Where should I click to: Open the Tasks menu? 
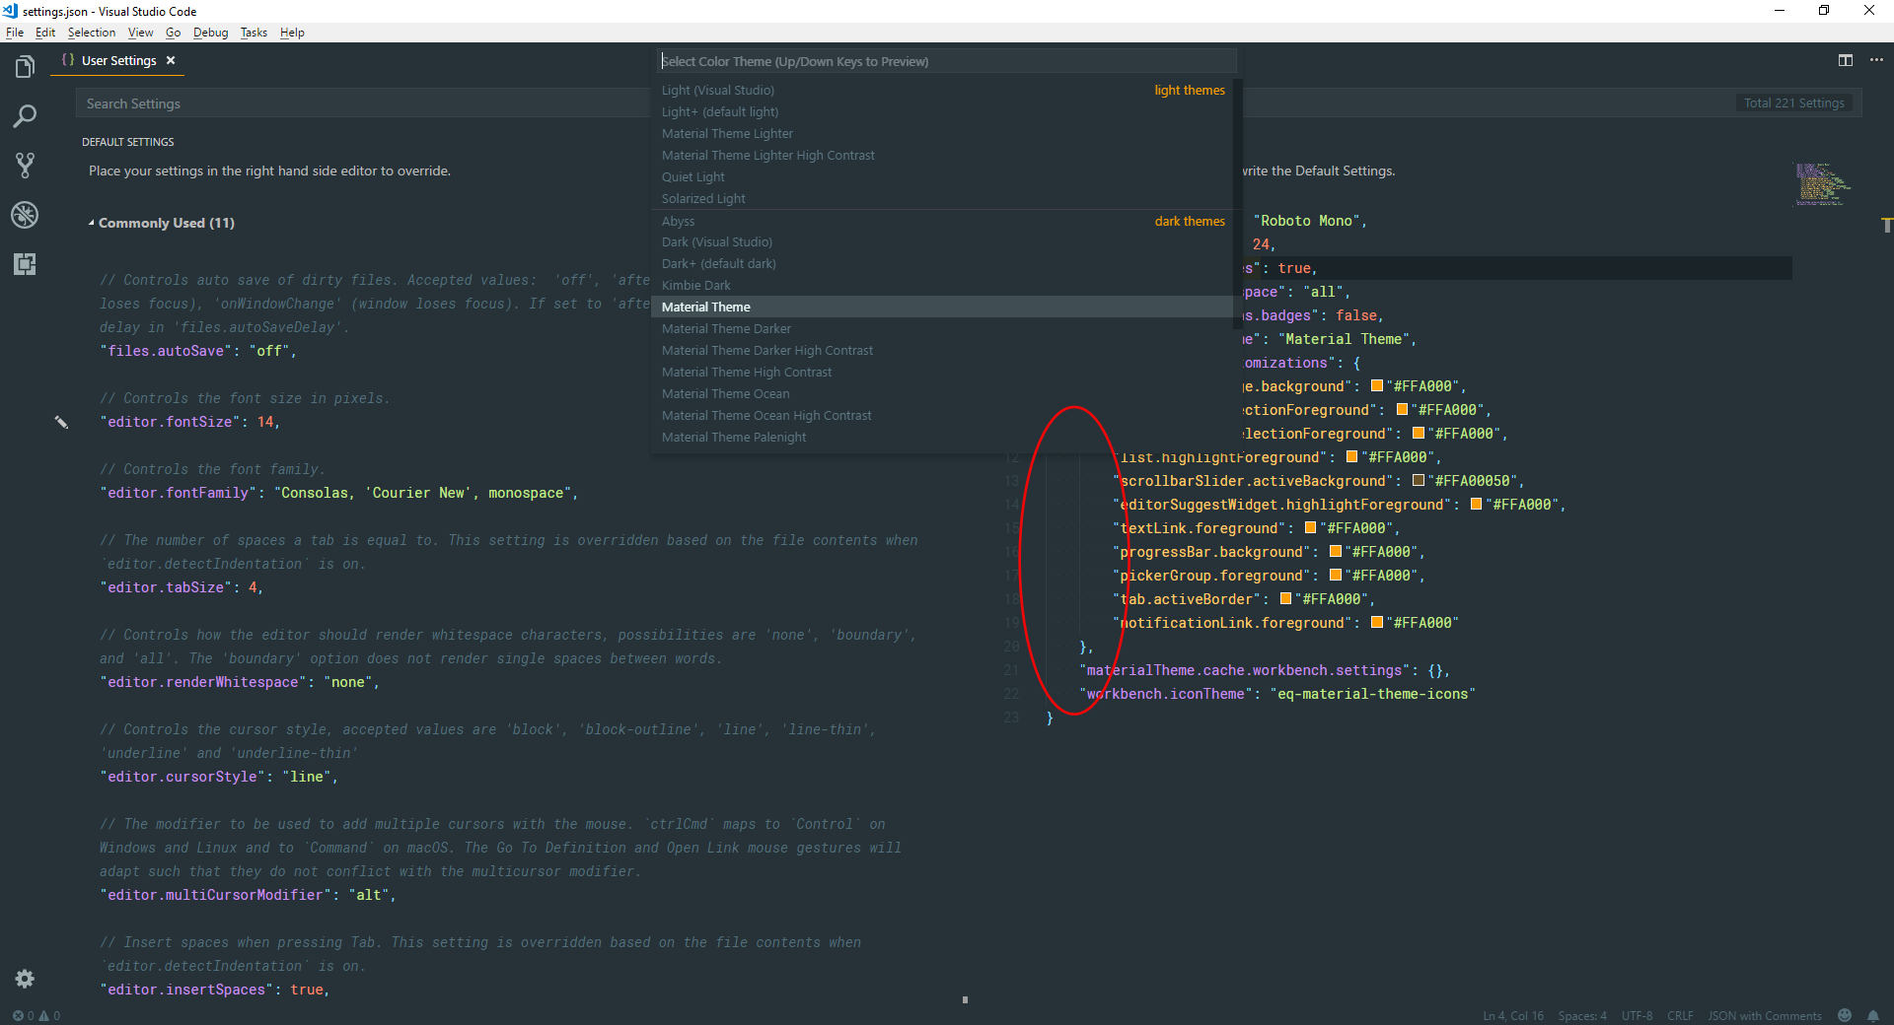[255, 33]
